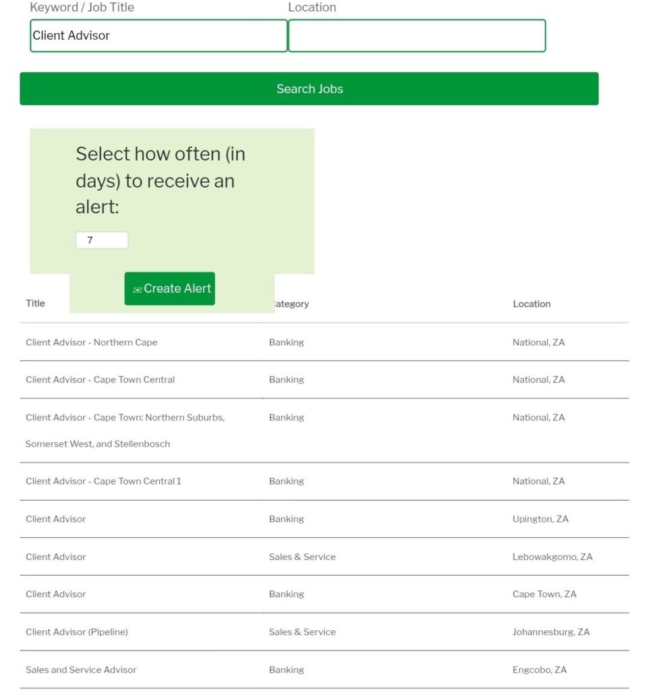Open Client Advisor - Northern Cape job
The height and width of the screenshot is (691, 649).
pos(91,342)
